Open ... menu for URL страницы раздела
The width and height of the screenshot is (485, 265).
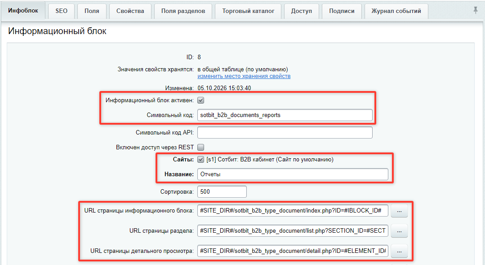click(x=399, y=231)
